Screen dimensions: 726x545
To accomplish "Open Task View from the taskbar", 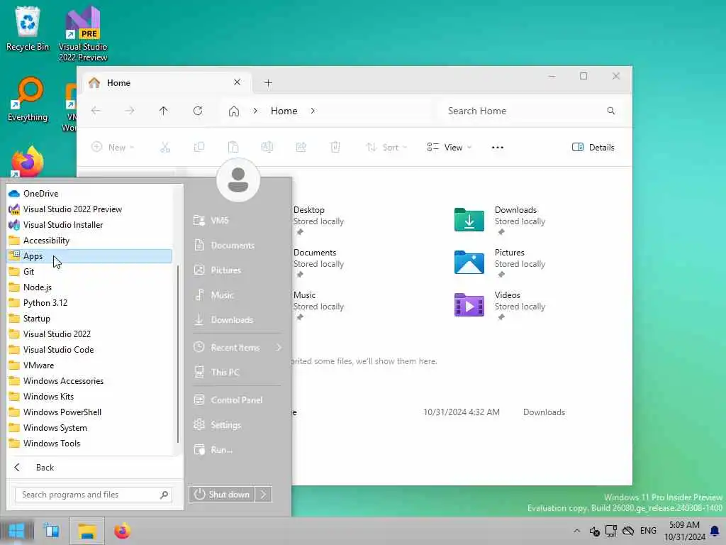I will [51, 531].
